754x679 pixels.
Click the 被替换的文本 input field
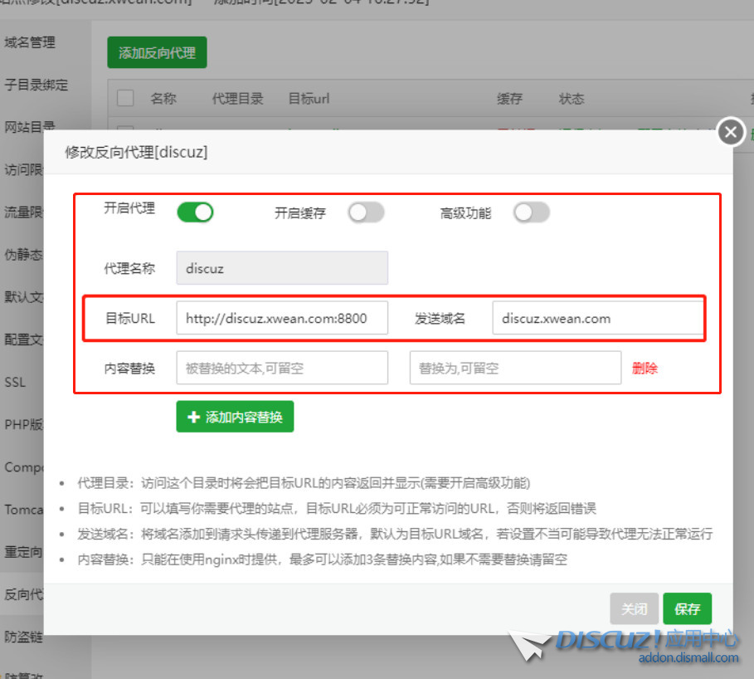(x=282, y=368)
